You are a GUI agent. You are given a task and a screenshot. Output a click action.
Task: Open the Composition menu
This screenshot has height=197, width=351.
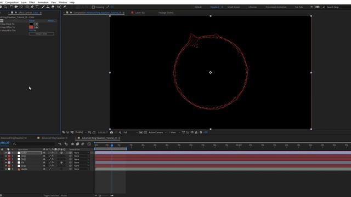click(12, 2)
